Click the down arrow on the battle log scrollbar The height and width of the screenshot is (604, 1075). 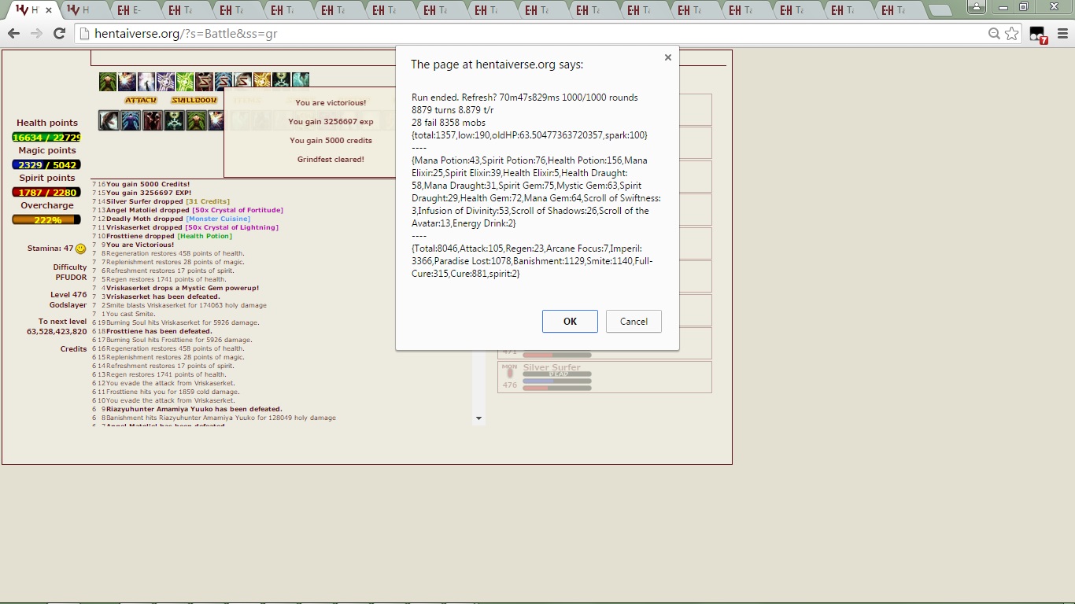point(478,418)
